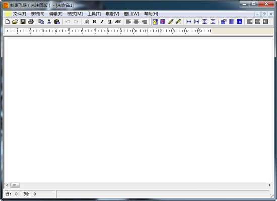Click the New document icon

tap(7, 22)
